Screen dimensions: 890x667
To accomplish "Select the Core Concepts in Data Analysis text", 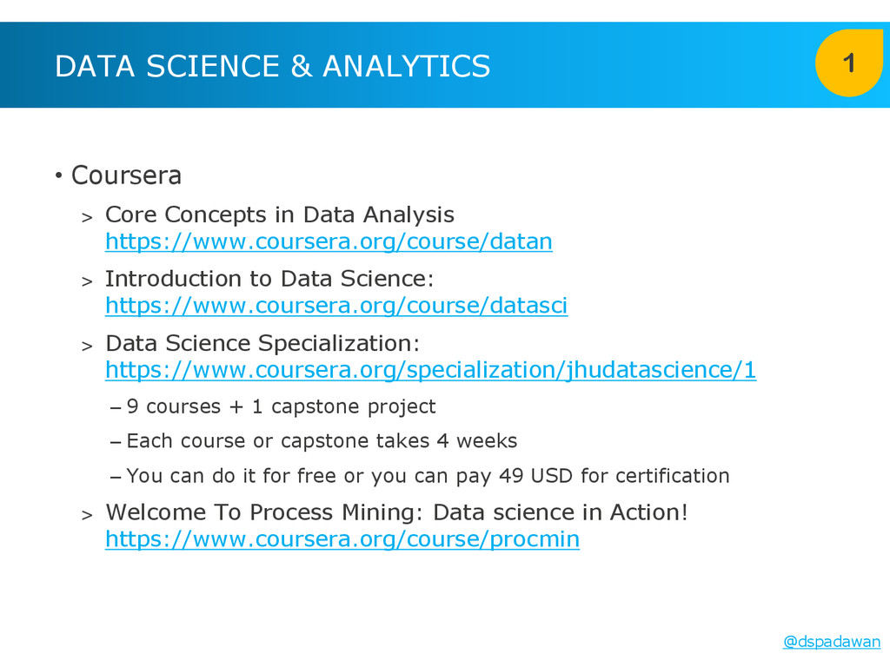I will pyautogui.click(x=279, y=215).
